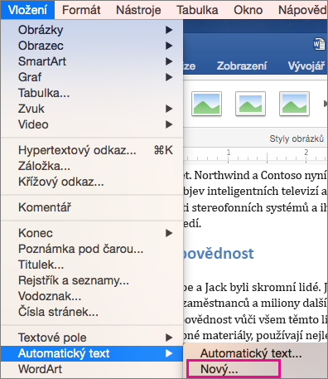The width and height of the screenshot is (328, 379).
Task: Expand the Obrázky submenu
Action: (92, 30)
